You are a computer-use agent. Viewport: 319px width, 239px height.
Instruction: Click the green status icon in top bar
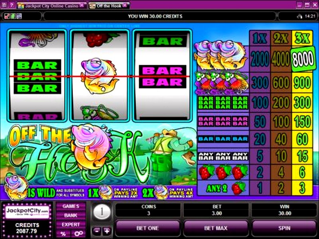point(13,16)
